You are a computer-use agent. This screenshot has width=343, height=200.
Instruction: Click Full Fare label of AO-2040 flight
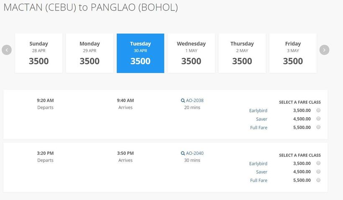[259, 180]
